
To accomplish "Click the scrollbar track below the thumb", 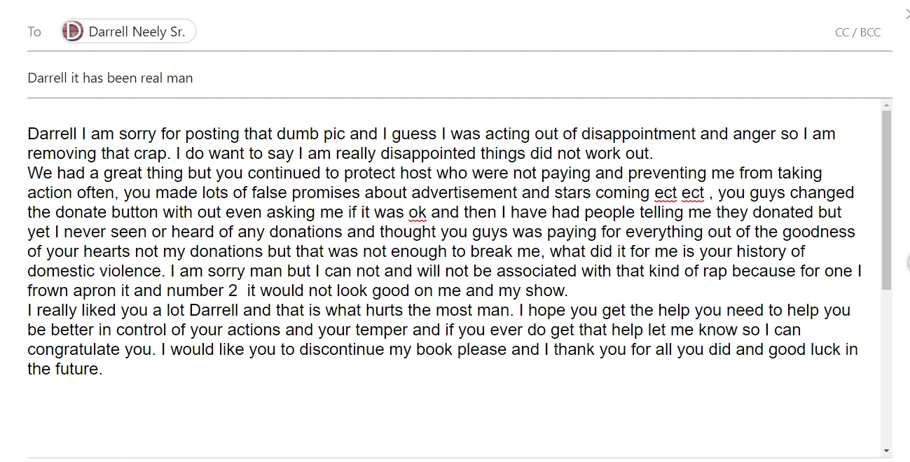I will (x=886, y=367).
